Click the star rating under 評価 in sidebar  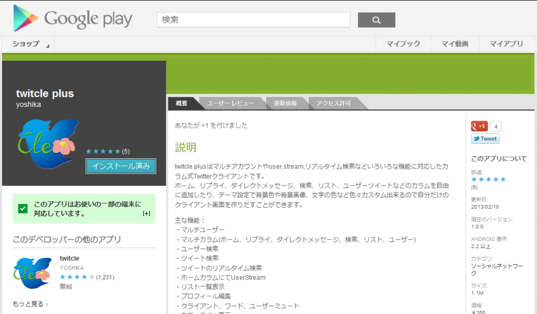tap(488, 179)
